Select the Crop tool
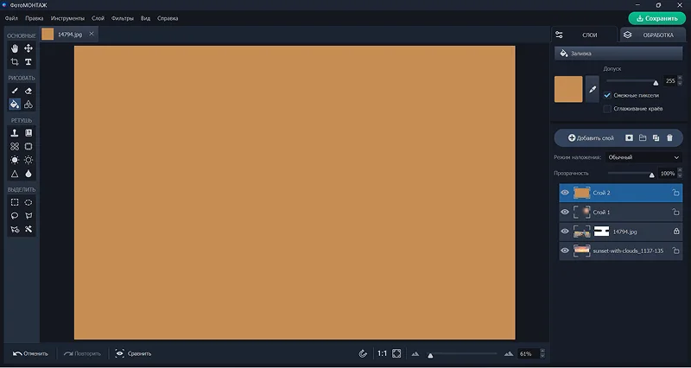The height and width of the screenshot is (368, 691). point(15,62)
